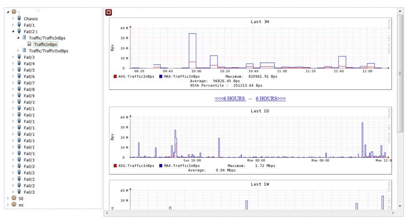Click the 'Last 3H' graph title

click(260, 22)
